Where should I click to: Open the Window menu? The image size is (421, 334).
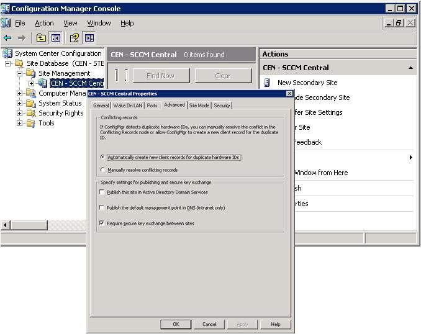coord(99,24)
